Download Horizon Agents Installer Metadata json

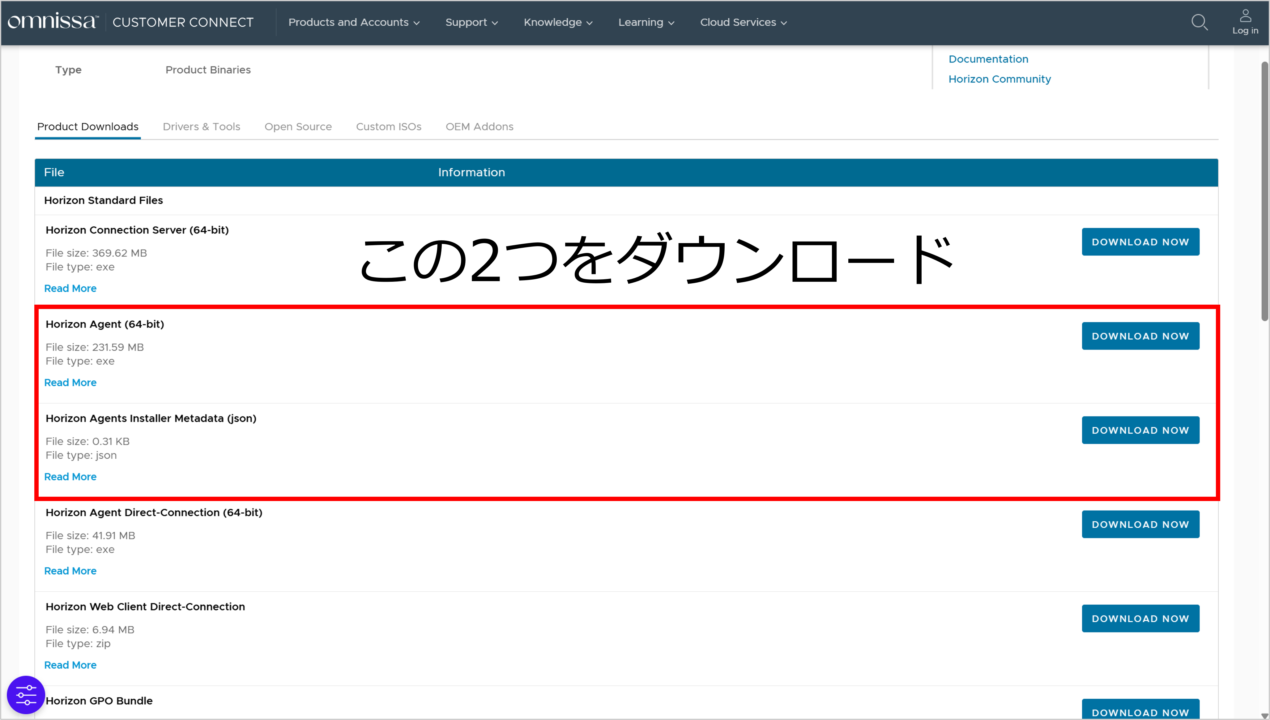coord(1140,430)
